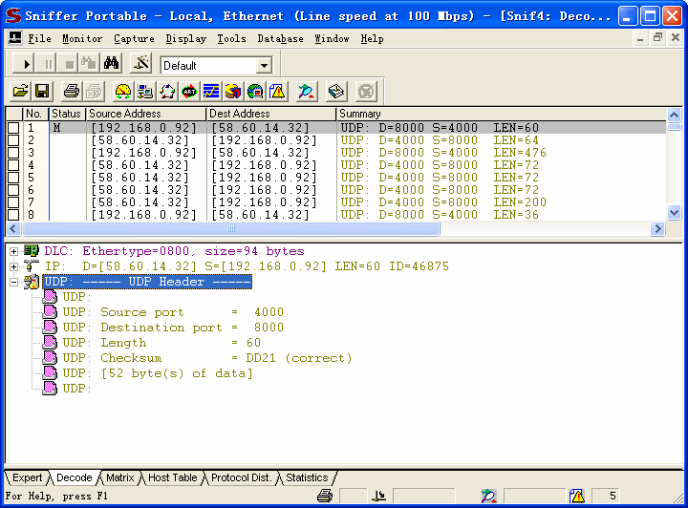This screenshot has width=688, height=508.
Task: Save capture with the floppy disk icon
Action: click(x=42, y=92)
